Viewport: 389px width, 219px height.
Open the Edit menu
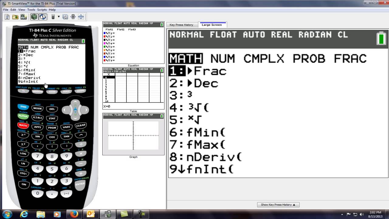pyautogui.click(x=13, y=10)
